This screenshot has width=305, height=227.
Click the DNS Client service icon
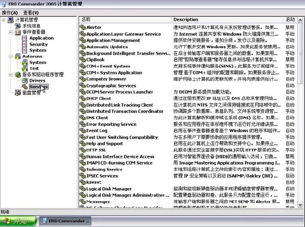pyautogui.click(x=83, y=118)
